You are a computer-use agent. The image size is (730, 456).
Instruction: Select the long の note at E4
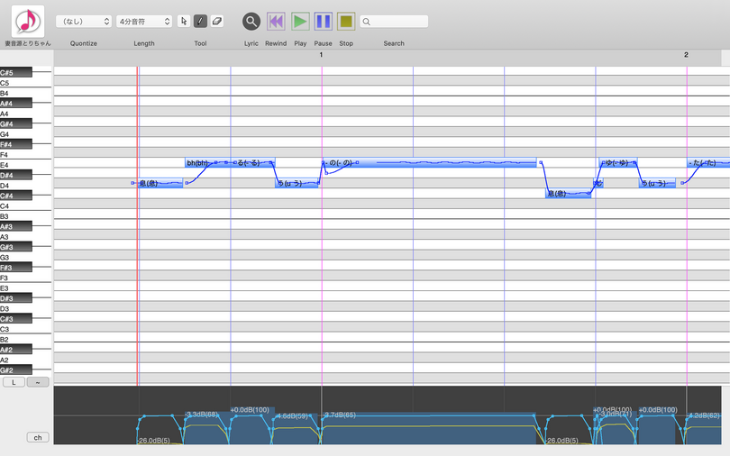429,163
